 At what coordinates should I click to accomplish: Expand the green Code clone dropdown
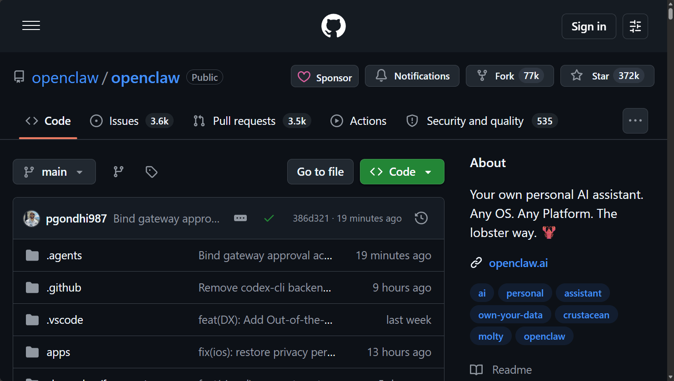click(402, 172)
